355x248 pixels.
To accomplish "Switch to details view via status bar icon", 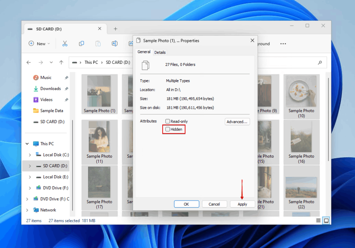I will (318, 220).
